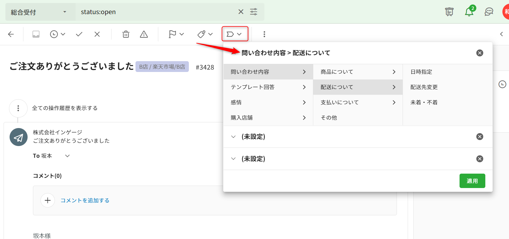Click the green 適用 button
The width and height of the screenshot is (509, 239).
click(x=472, y=181)
